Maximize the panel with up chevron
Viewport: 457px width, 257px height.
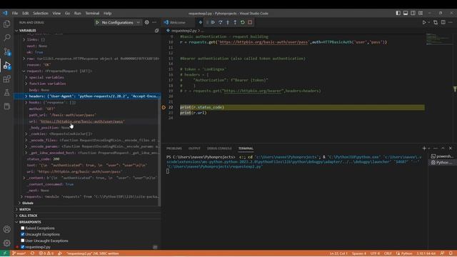(443, 148)
